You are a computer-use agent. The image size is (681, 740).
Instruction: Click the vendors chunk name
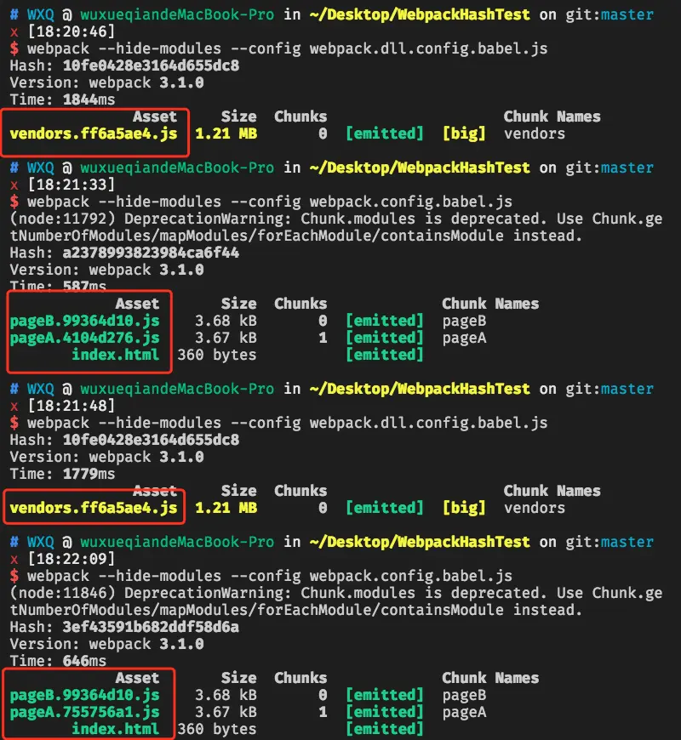[534, 134]
